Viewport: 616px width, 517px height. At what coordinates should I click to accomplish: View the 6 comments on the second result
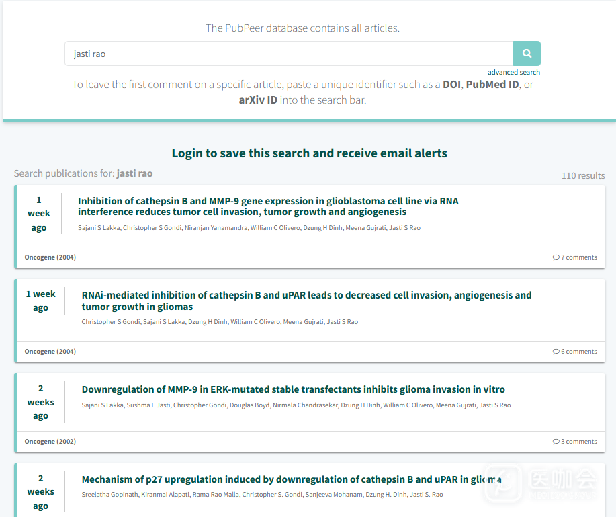[x=574, y=352]
